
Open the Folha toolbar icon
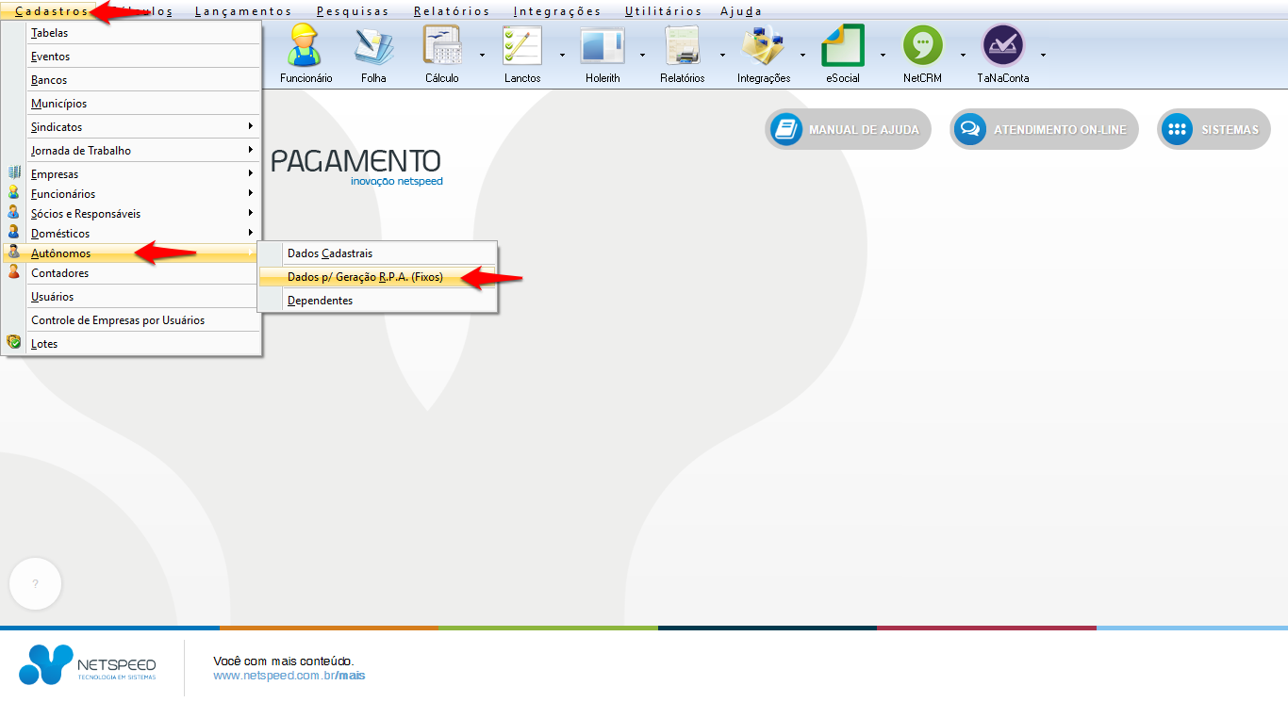click(x=373, y=46)
